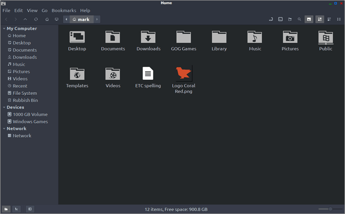Show tree view in the sidebar
Image resolution: width=345 pixels, height=214 pixels.
pyautogui.click(x=16, y=209)
